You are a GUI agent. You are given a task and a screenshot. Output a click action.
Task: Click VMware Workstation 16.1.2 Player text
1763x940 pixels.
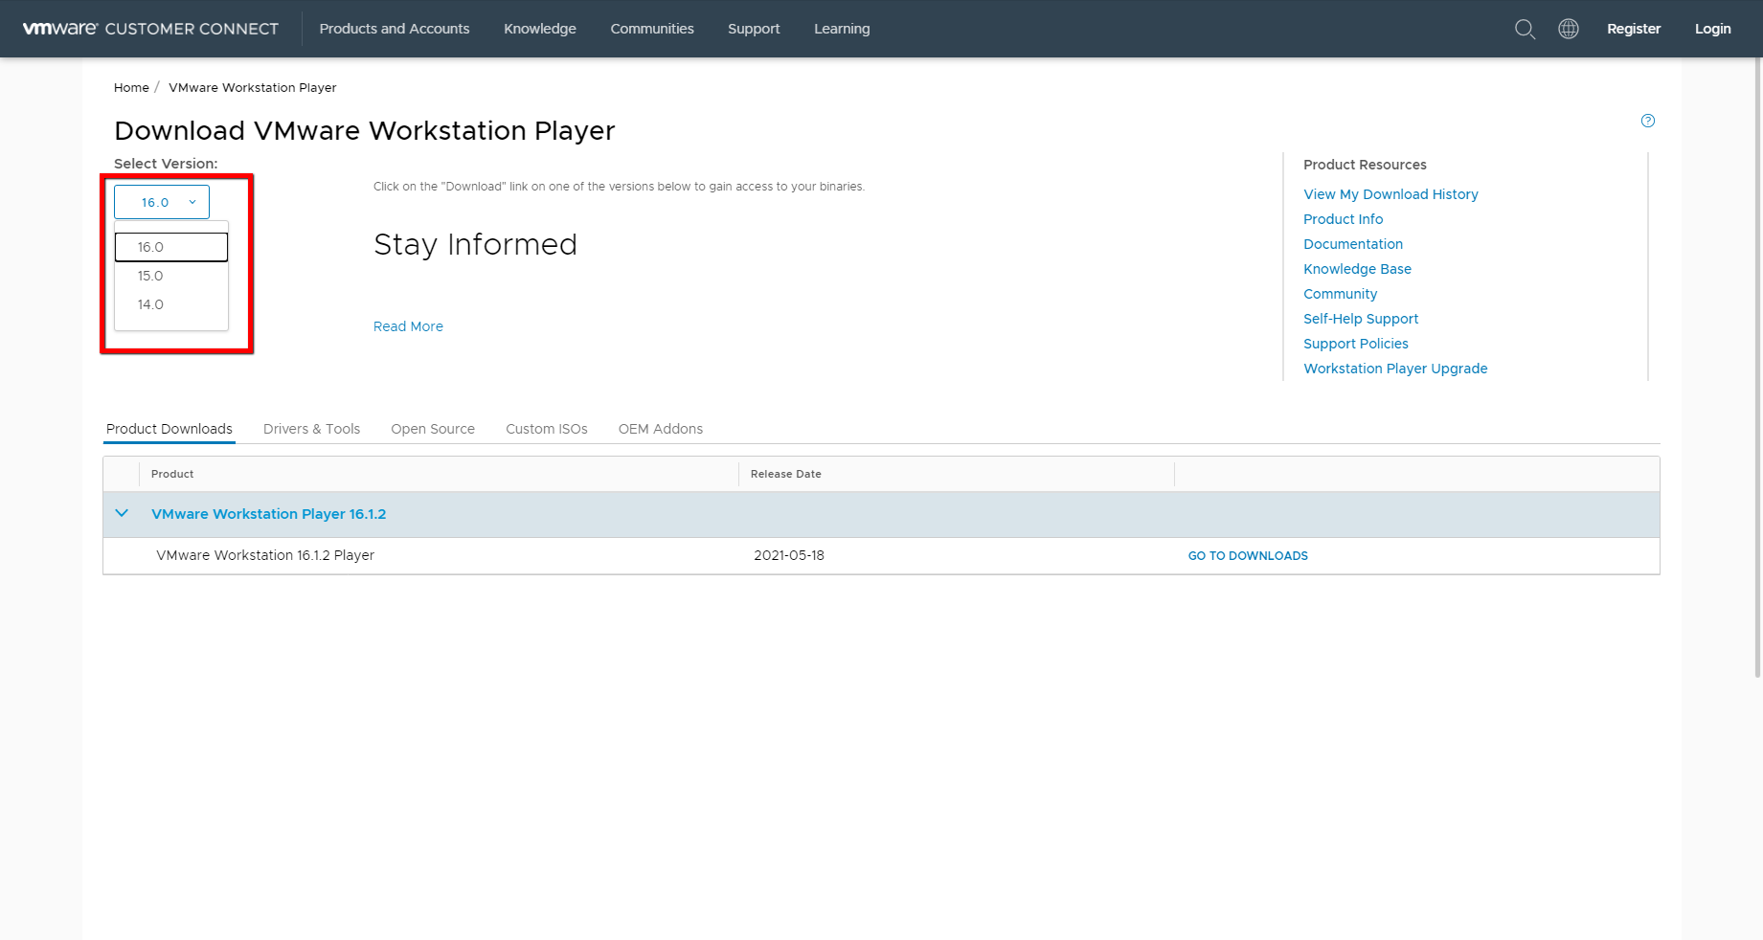[265, 555]
